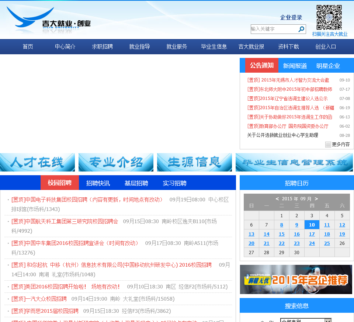
Task: Open 中心简介 menu item
Action: point(65,46)
